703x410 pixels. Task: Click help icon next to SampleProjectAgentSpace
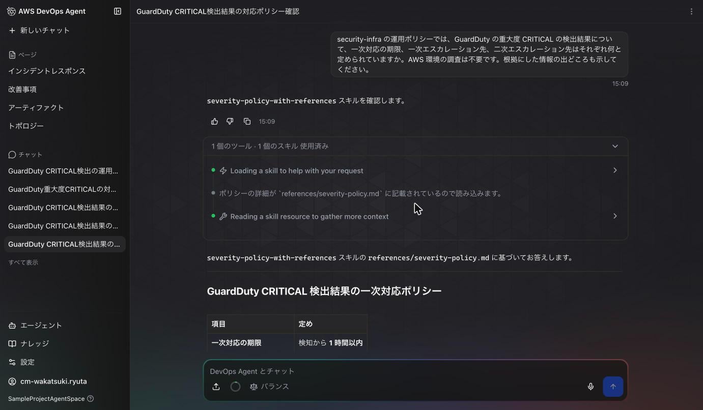pos(91,399)
